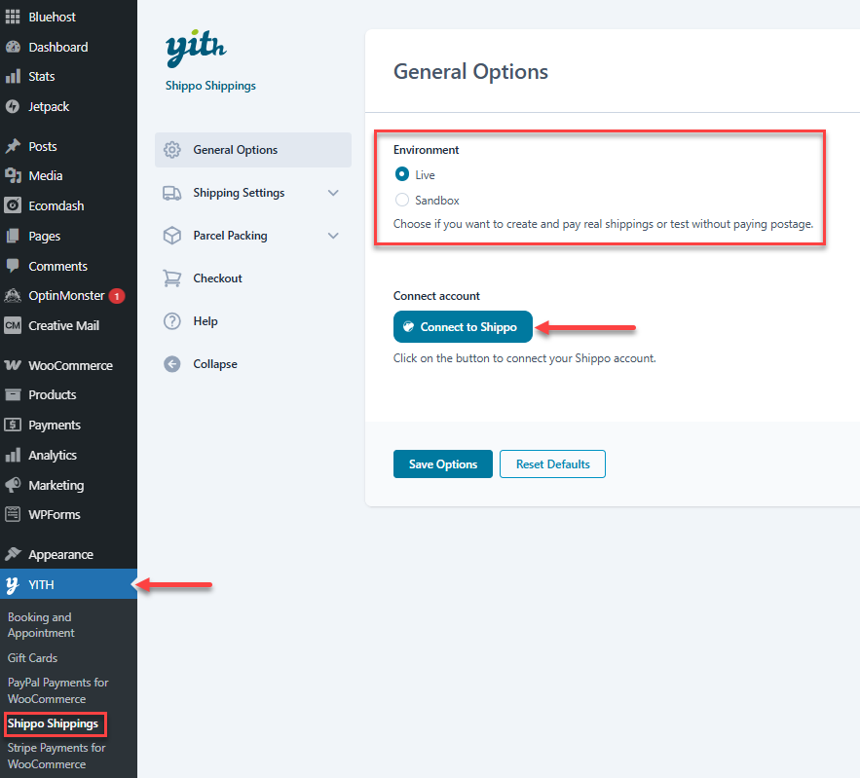
Task: Select the Sandbox environment option
Action: [400, 200]
